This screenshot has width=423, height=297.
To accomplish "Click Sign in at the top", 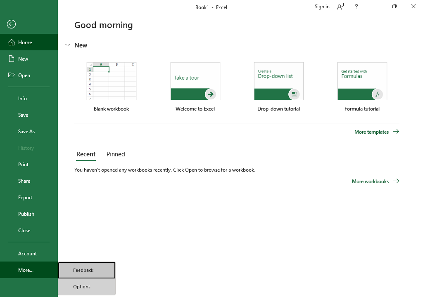I will (322, 7).
